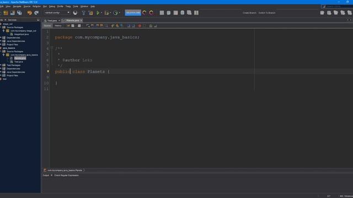Click the second circular profiler icon after memory bar
This screenshot has height=198, width=353.
pos(152,13)
